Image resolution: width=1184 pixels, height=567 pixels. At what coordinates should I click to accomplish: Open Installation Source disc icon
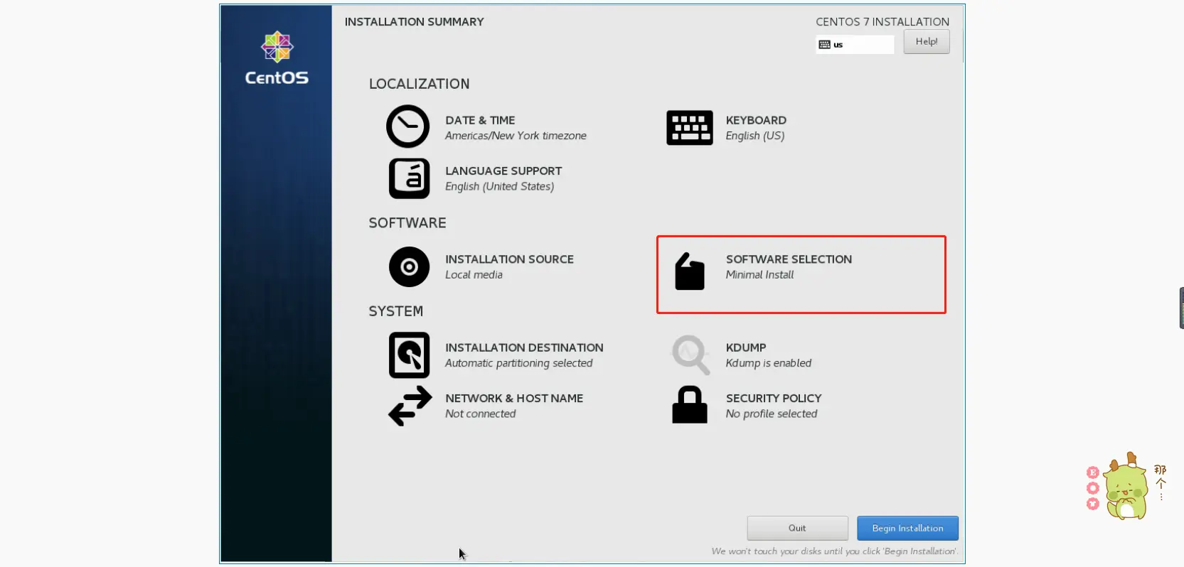pyautogui.click(x=409, y=267)
